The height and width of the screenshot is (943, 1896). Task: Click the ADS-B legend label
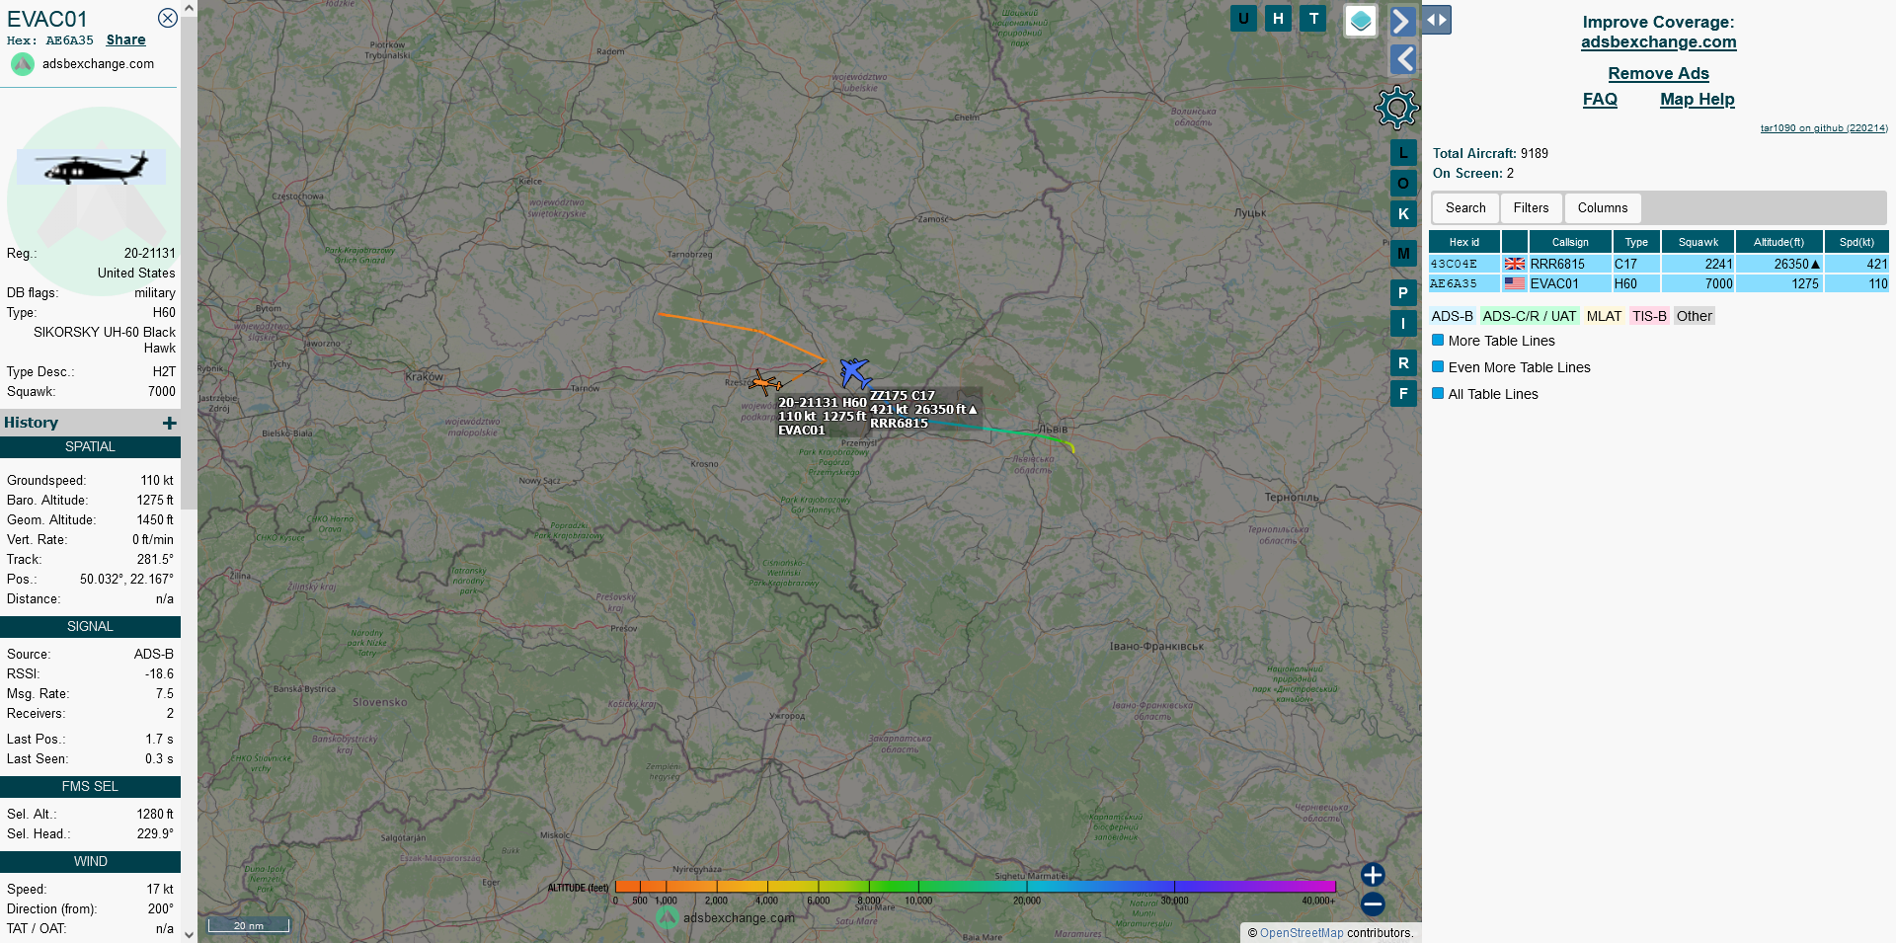(1452, 316)
